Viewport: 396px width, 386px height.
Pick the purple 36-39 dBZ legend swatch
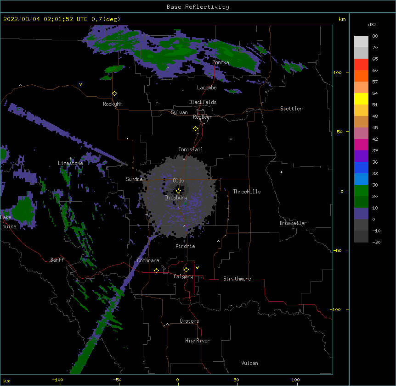(x=361, y=156)
